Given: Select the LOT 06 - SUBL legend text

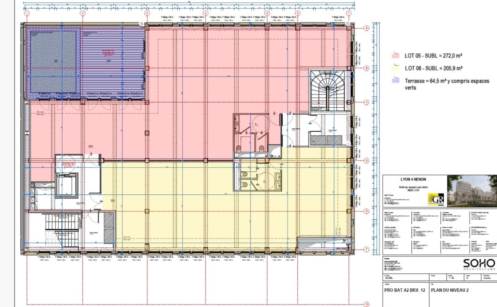Looking at the screenshot, I should coord(433,68).
